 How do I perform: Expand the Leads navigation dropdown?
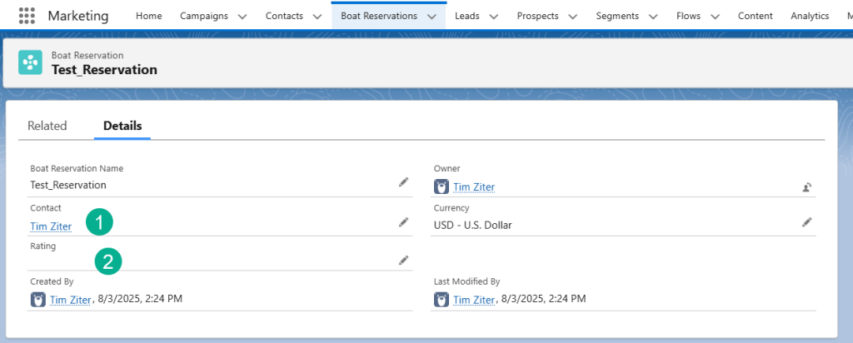493,17
